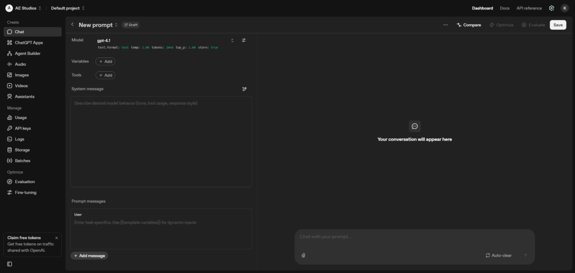Open the Audio section
The image size is (575, 273).
click(x=33, y=64)
